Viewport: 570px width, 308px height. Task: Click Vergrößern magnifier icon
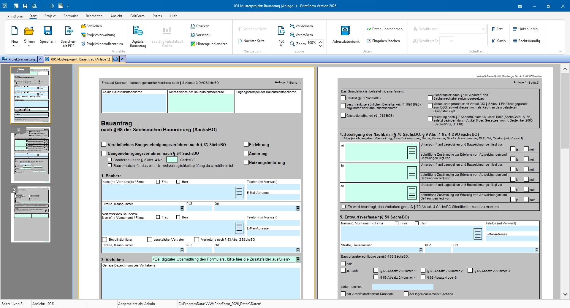292,35
